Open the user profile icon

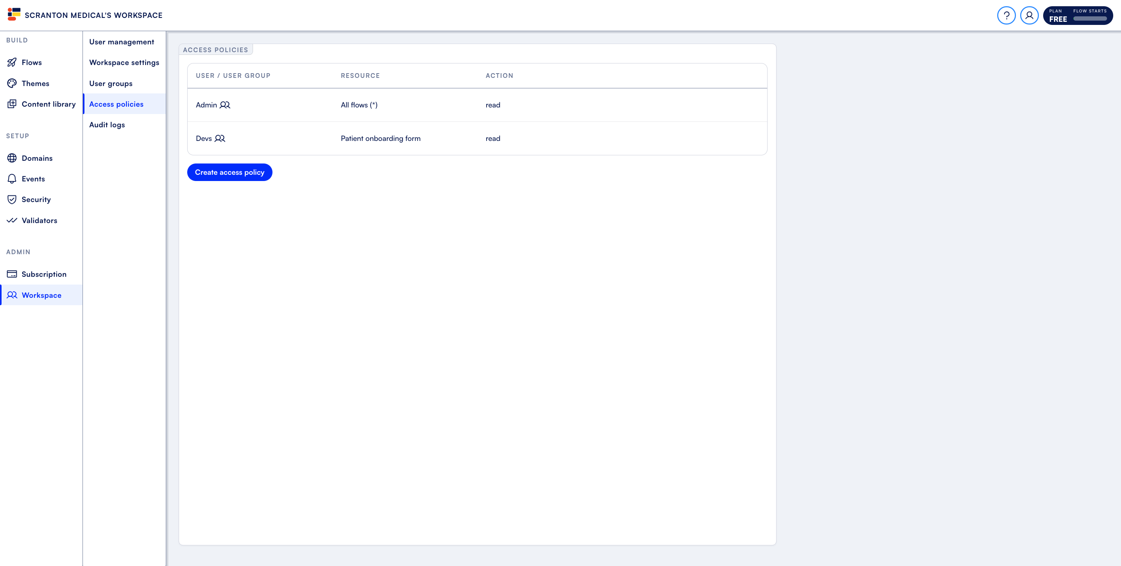(x=1029, y=16)
